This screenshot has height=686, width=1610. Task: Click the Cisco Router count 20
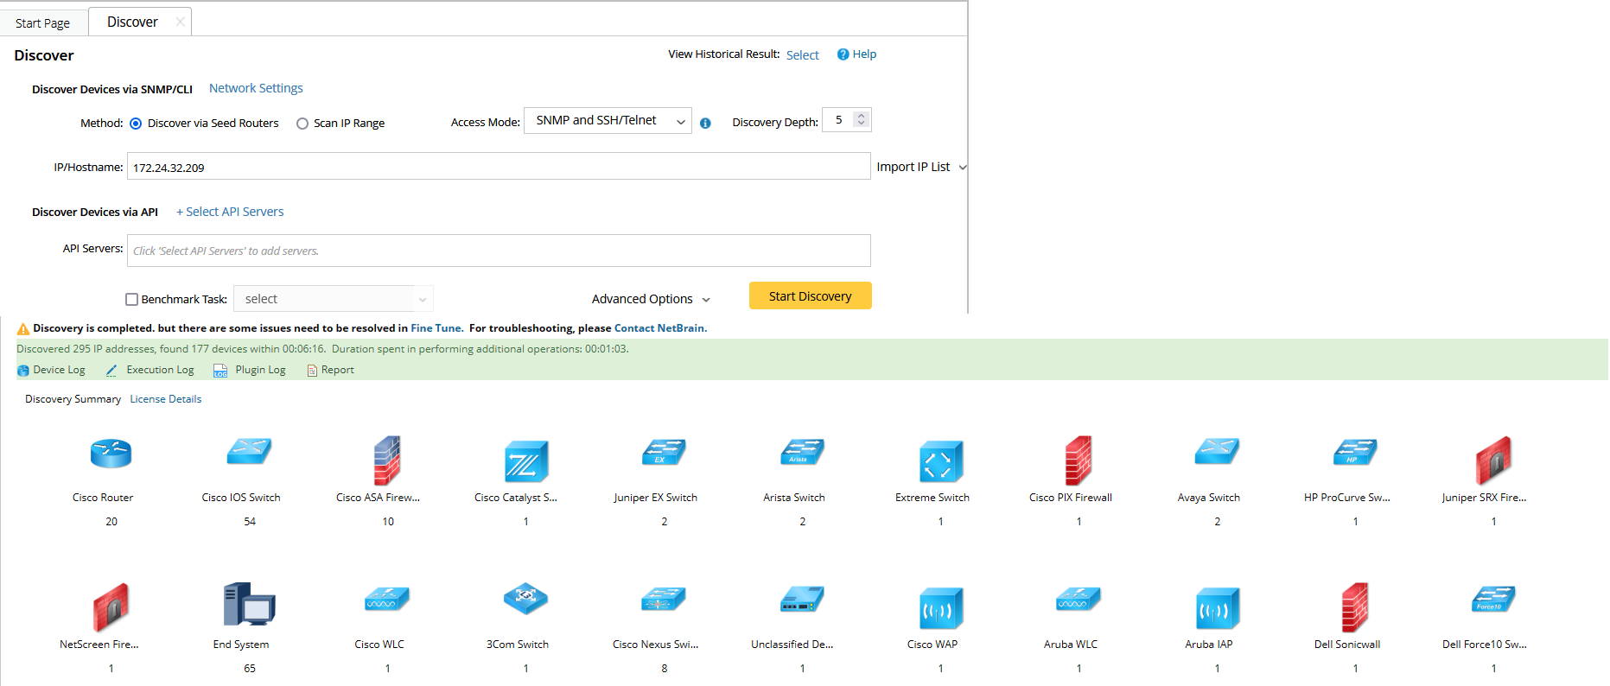pos(111,522)
